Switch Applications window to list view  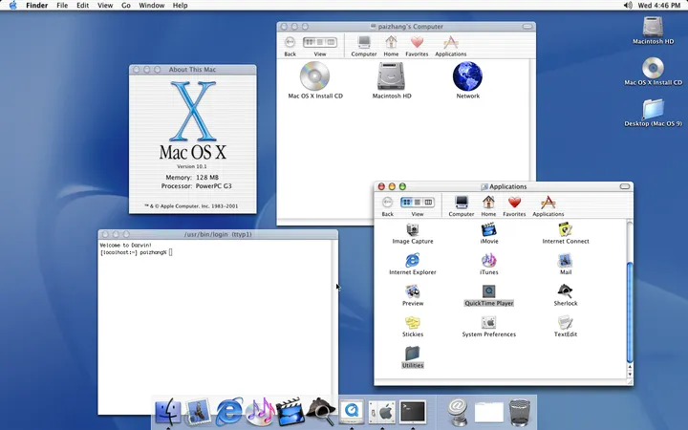click(x=418, y=202)
